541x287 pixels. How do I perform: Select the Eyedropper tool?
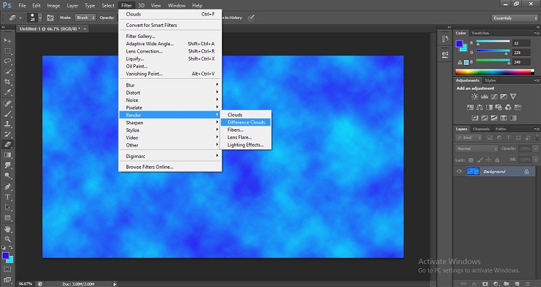7,93
